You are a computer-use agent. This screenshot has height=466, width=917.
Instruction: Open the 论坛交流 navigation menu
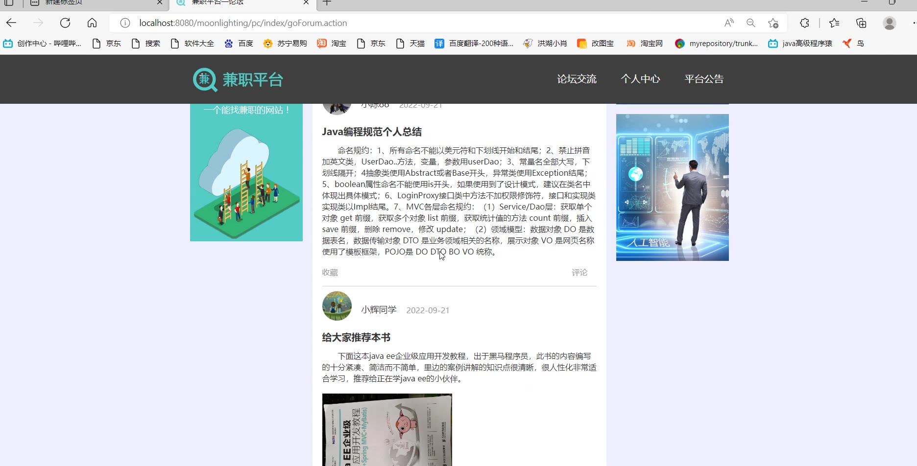point(577,79)
